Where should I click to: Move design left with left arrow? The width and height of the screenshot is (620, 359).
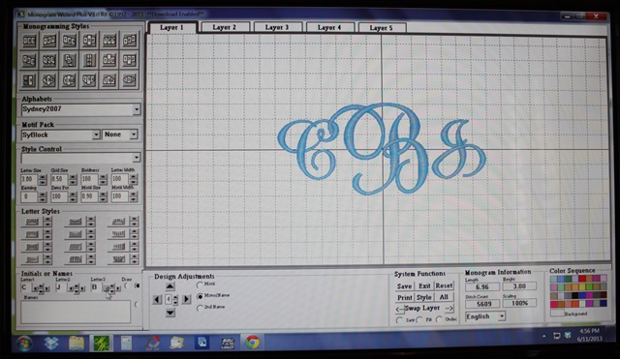(157, 299)
